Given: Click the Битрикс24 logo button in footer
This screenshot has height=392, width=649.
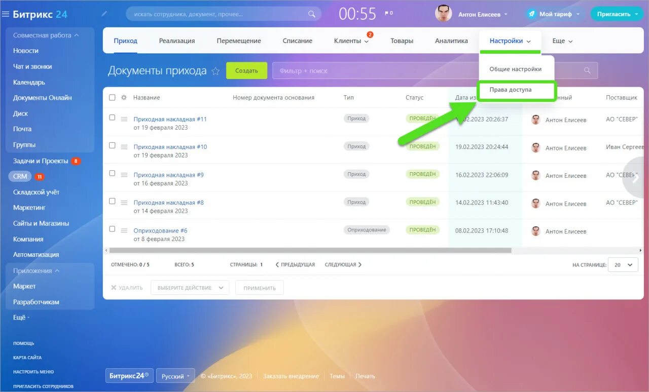Looking at the screenshot, I should pos(129,376).
